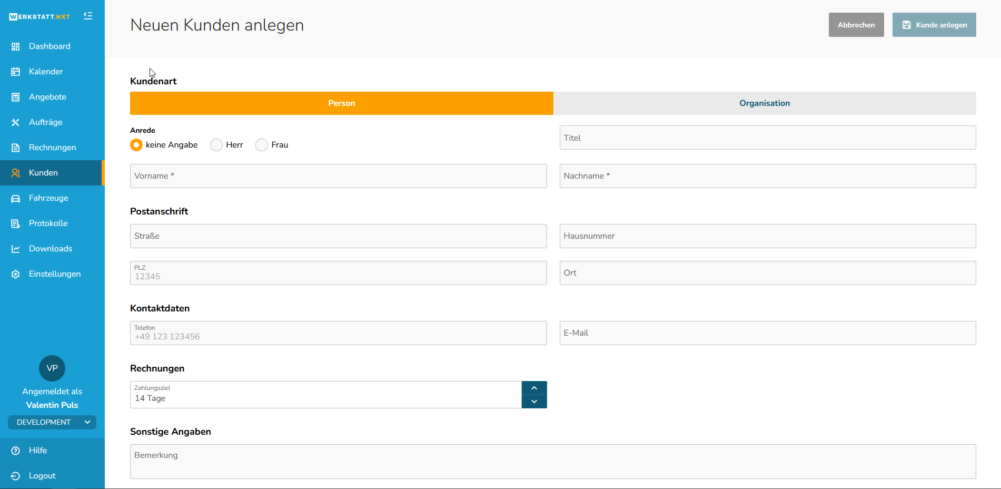Click the Protokolle list icon
The height and width of the screenshot is (489, 1001).
[x=16, y=223]
